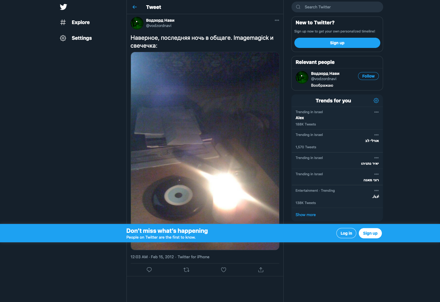Go to Explore in the sidebar
The height and width of the screenshot is (302, 440).
(80, 23)
